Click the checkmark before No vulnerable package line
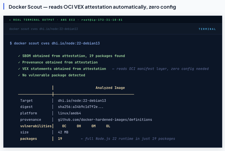 19,75
